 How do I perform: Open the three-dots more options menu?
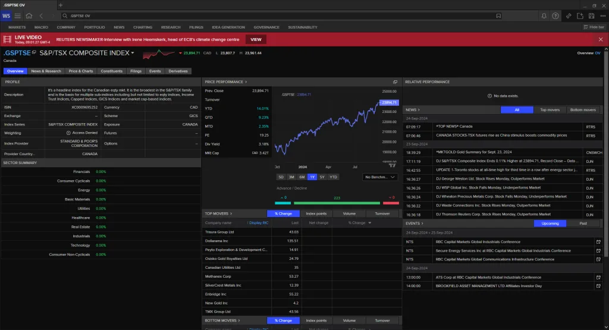click(x=603, y=16)
